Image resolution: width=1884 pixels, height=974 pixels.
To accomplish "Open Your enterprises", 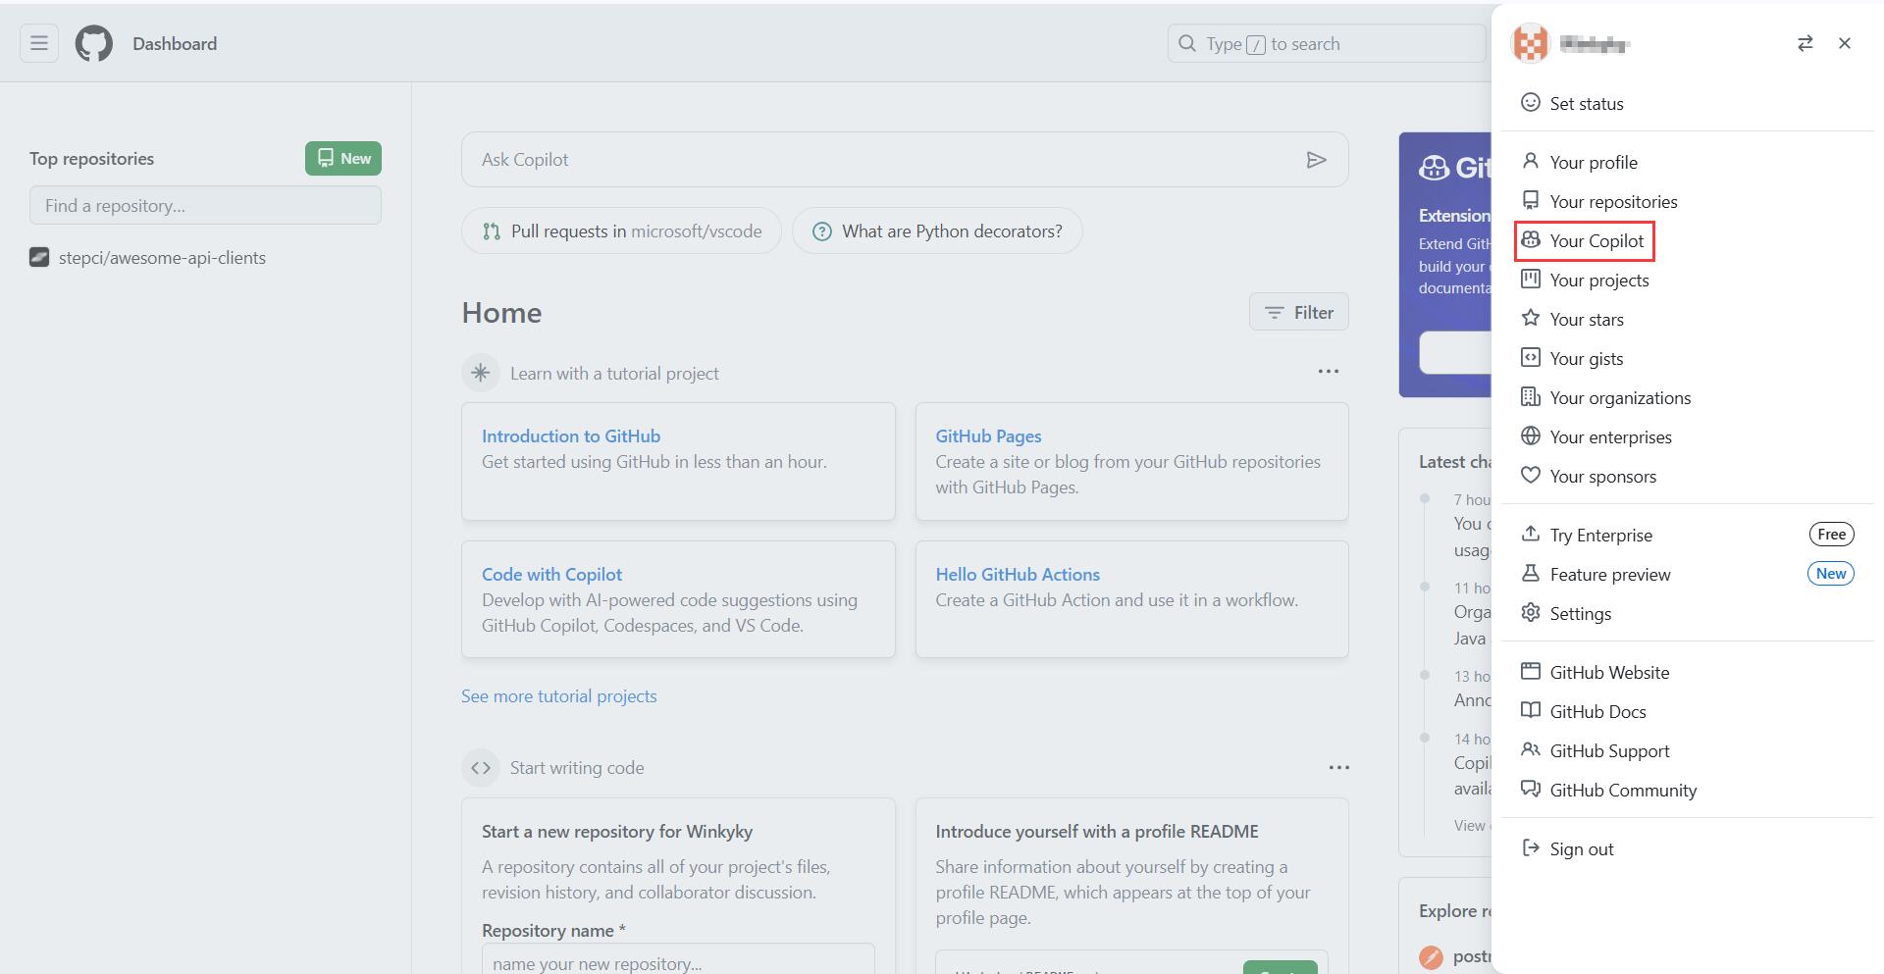I will click(x=1687, y=436).
